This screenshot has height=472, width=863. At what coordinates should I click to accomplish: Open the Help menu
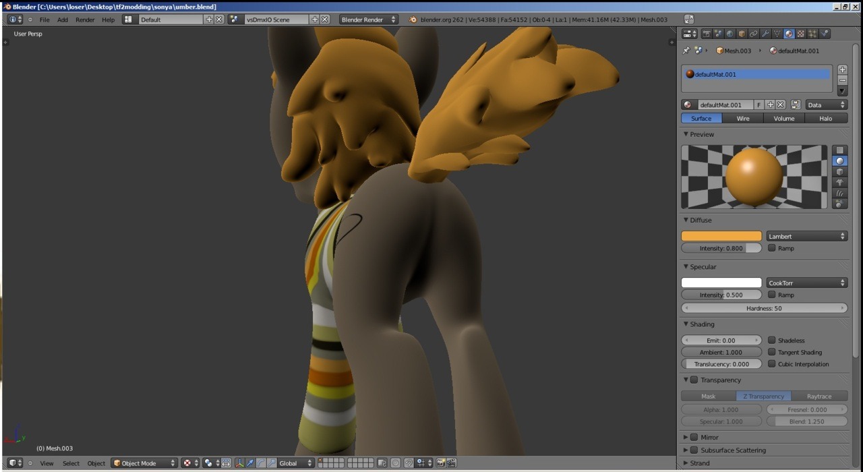pyautogui.click(x=108, y=20)
